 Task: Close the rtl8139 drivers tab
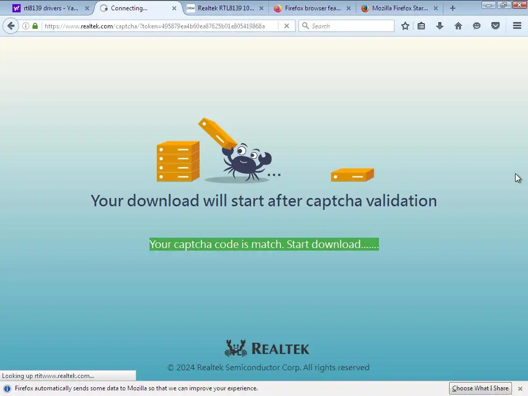87,8
